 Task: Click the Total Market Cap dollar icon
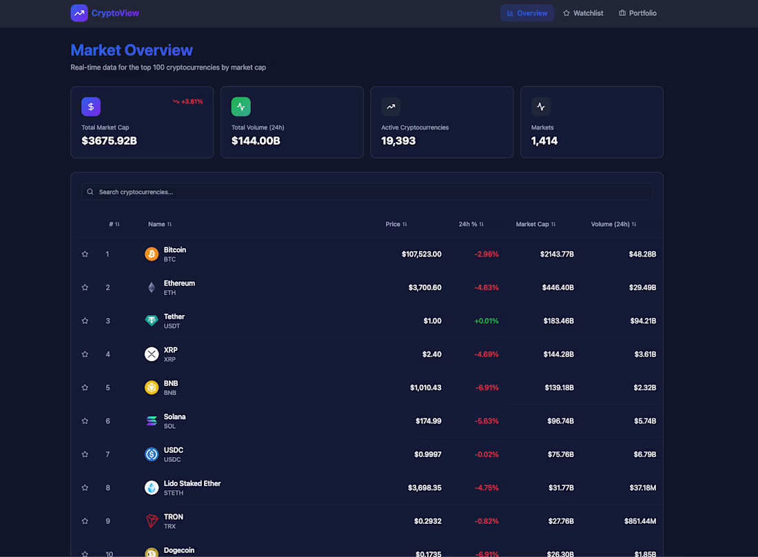(x=90, y=106)
